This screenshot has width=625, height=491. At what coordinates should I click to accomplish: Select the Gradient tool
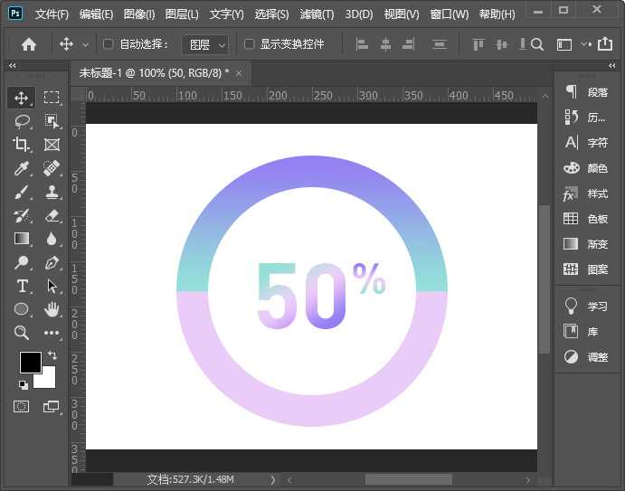pyautogui.click(x=22, y=239)
